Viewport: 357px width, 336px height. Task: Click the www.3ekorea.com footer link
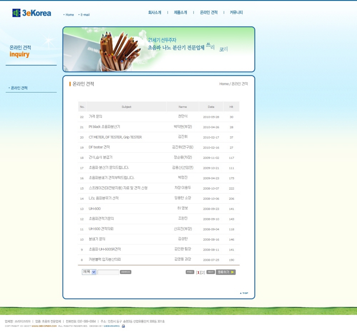(44, 326)
